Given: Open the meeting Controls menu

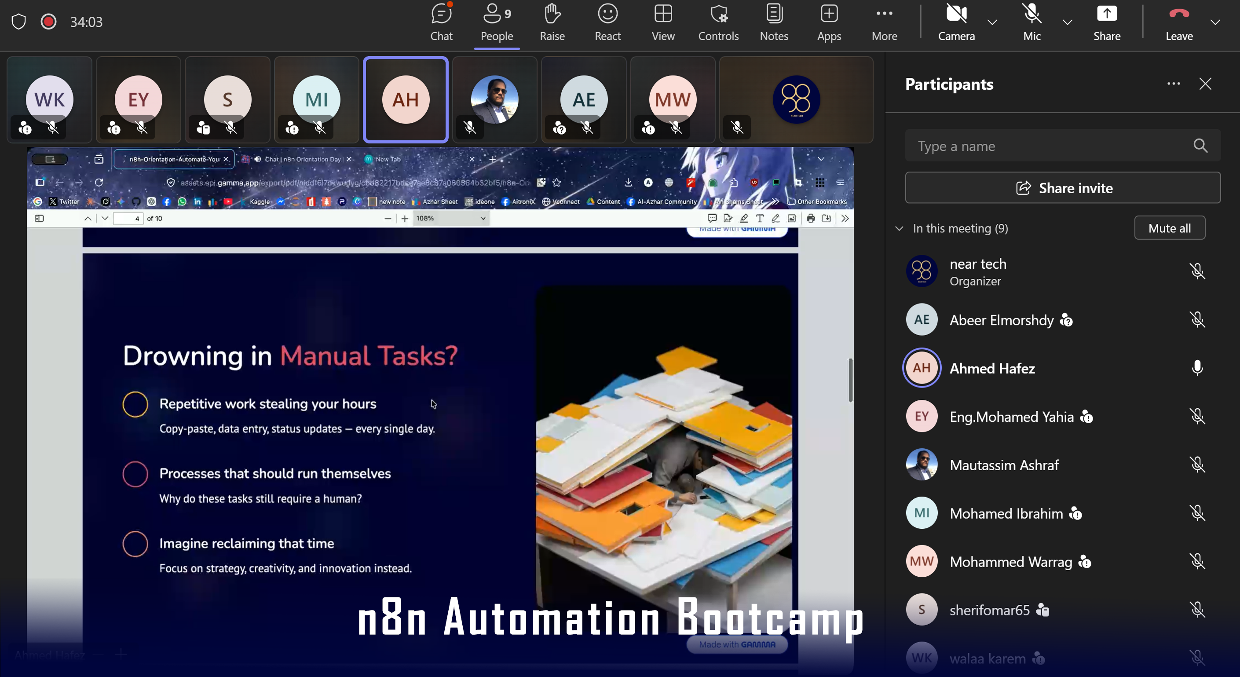Looking at the screenshot, I should (718, 22).
